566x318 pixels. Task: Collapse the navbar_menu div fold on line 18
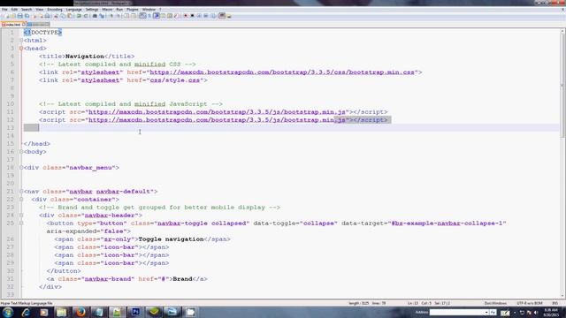[x=21, y=168]
